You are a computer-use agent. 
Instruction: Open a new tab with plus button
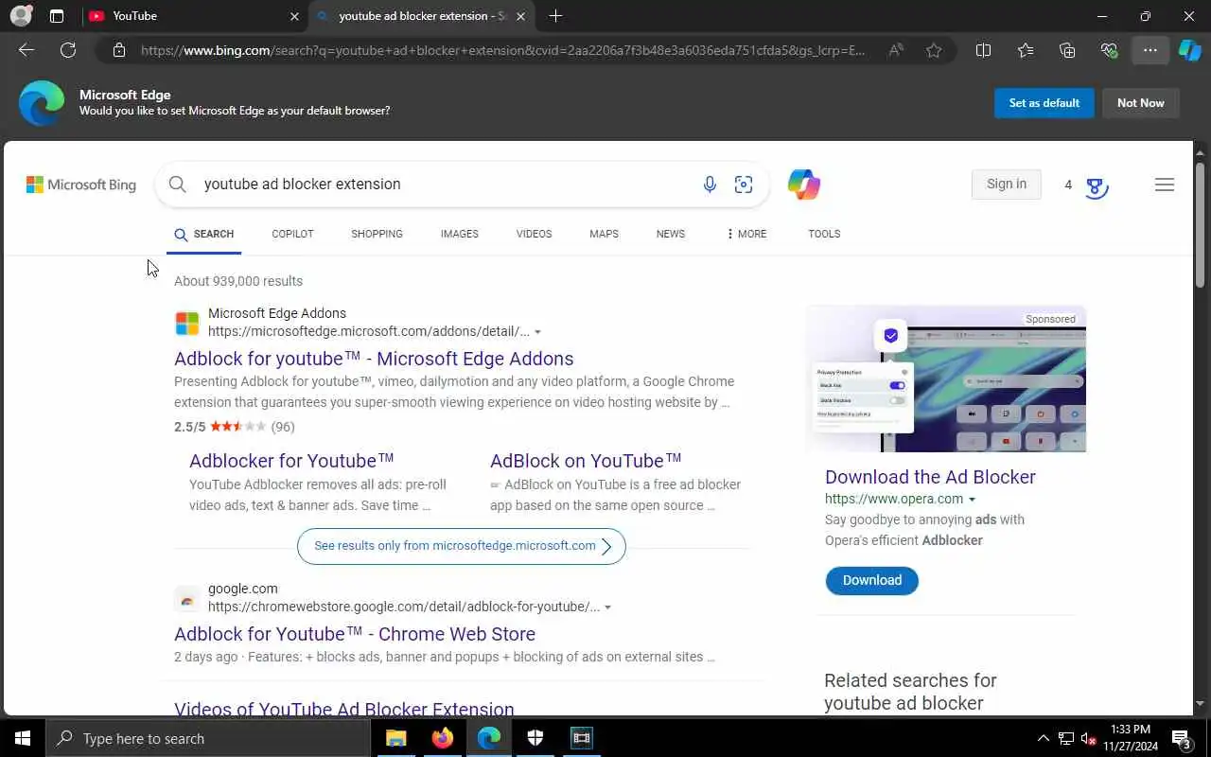coord(555,16)
